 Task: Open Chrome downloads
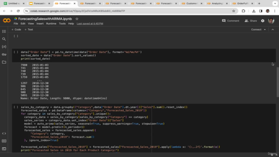254,11
